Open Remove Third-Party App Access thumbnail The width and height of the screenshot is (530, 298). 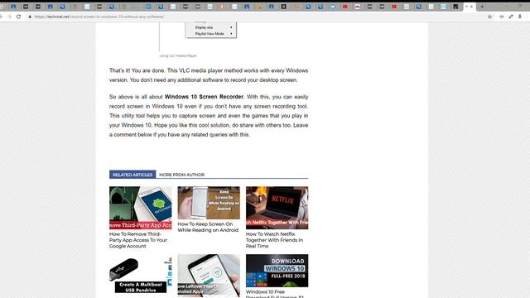tap(140, 208)
